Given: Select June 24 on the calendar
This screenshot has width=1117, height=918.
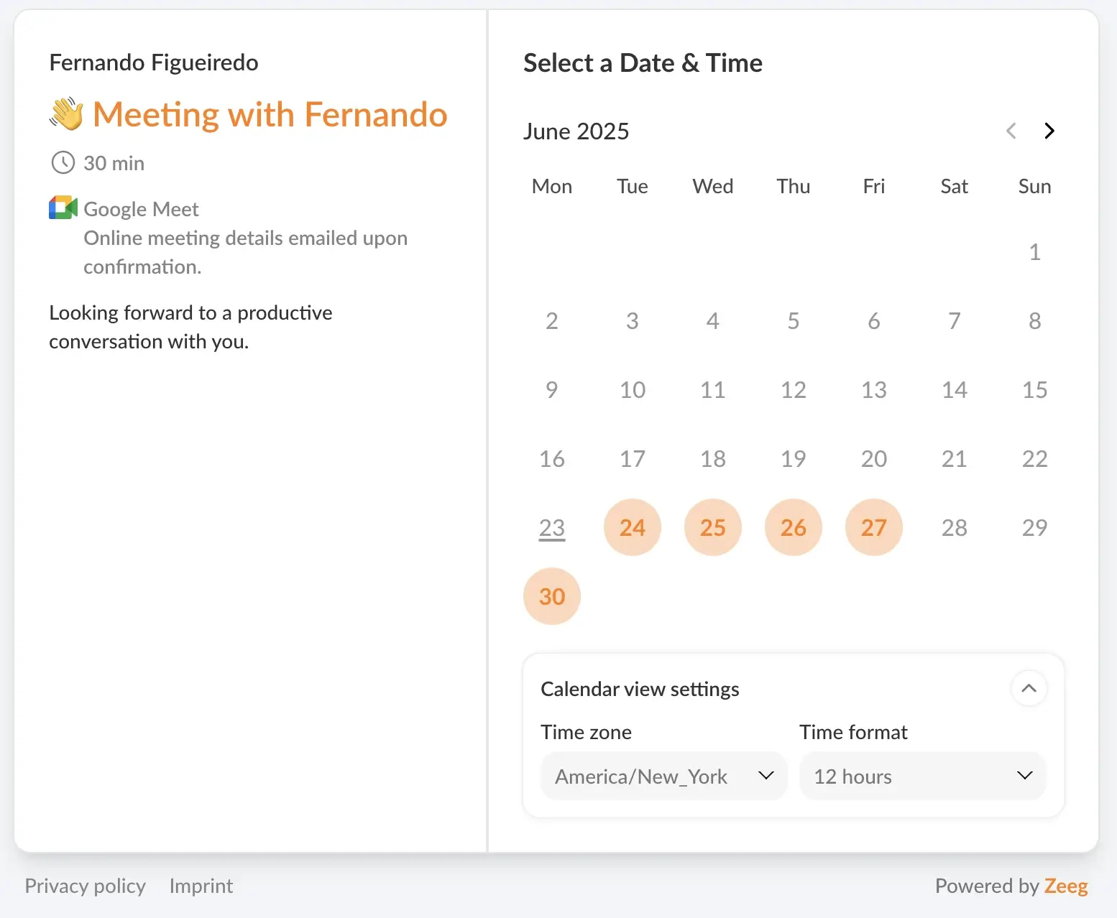Looking at the screenshot, I should click(633, 527).
